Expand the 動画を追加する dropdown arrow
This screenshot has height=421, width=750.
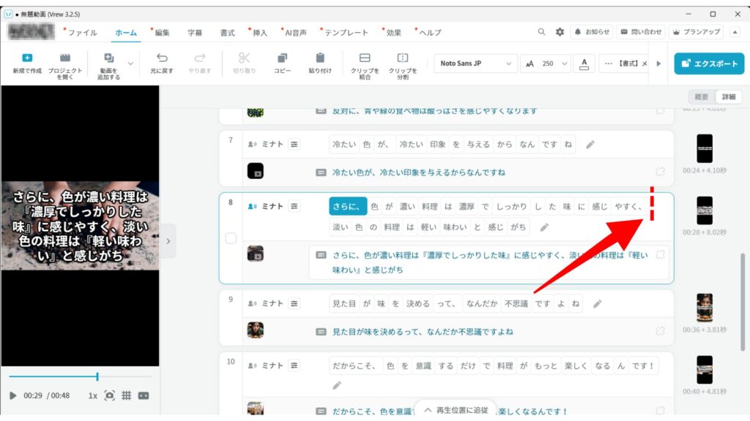131,64
